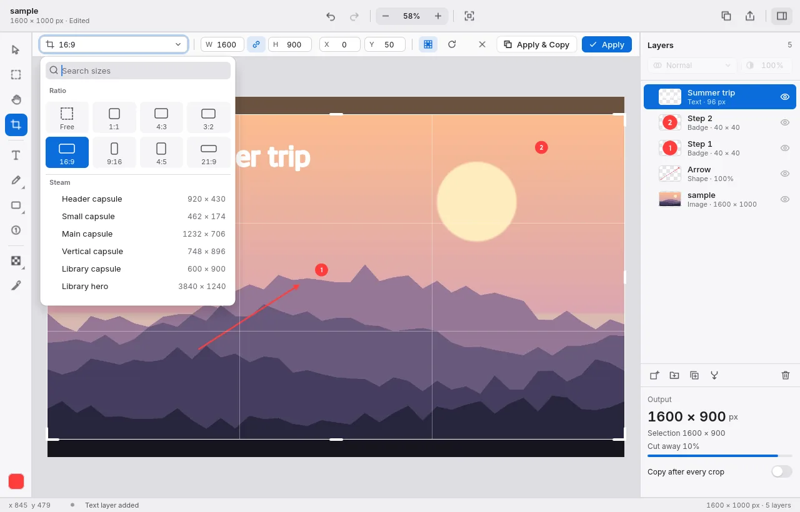800x512 pixels.
Task: Pick the Library hero size preset
Action: (138, 286)
